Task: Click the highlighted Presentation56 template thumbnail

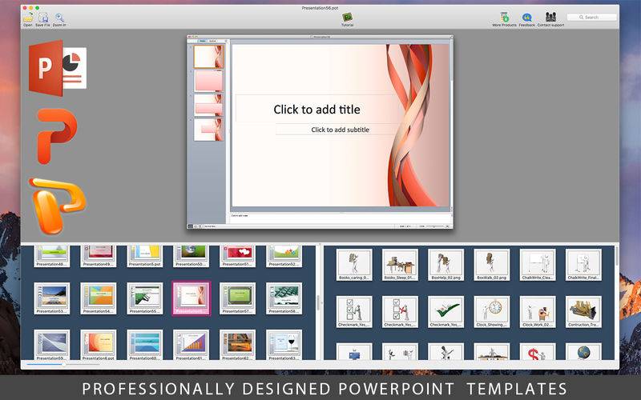Action: tap(191, 298)
